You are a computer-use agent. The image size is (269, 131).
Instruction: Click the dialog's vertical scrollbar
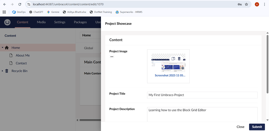pyautogui.click(x=267, y=71)
